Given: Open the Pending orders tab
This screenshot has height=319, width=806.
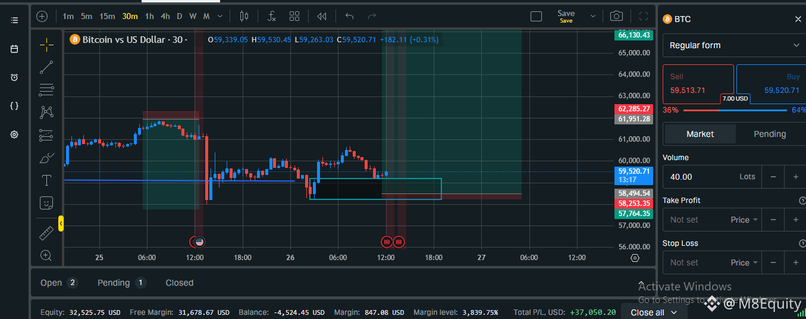Looking at the screenshot, I should (x=122, y=283).
